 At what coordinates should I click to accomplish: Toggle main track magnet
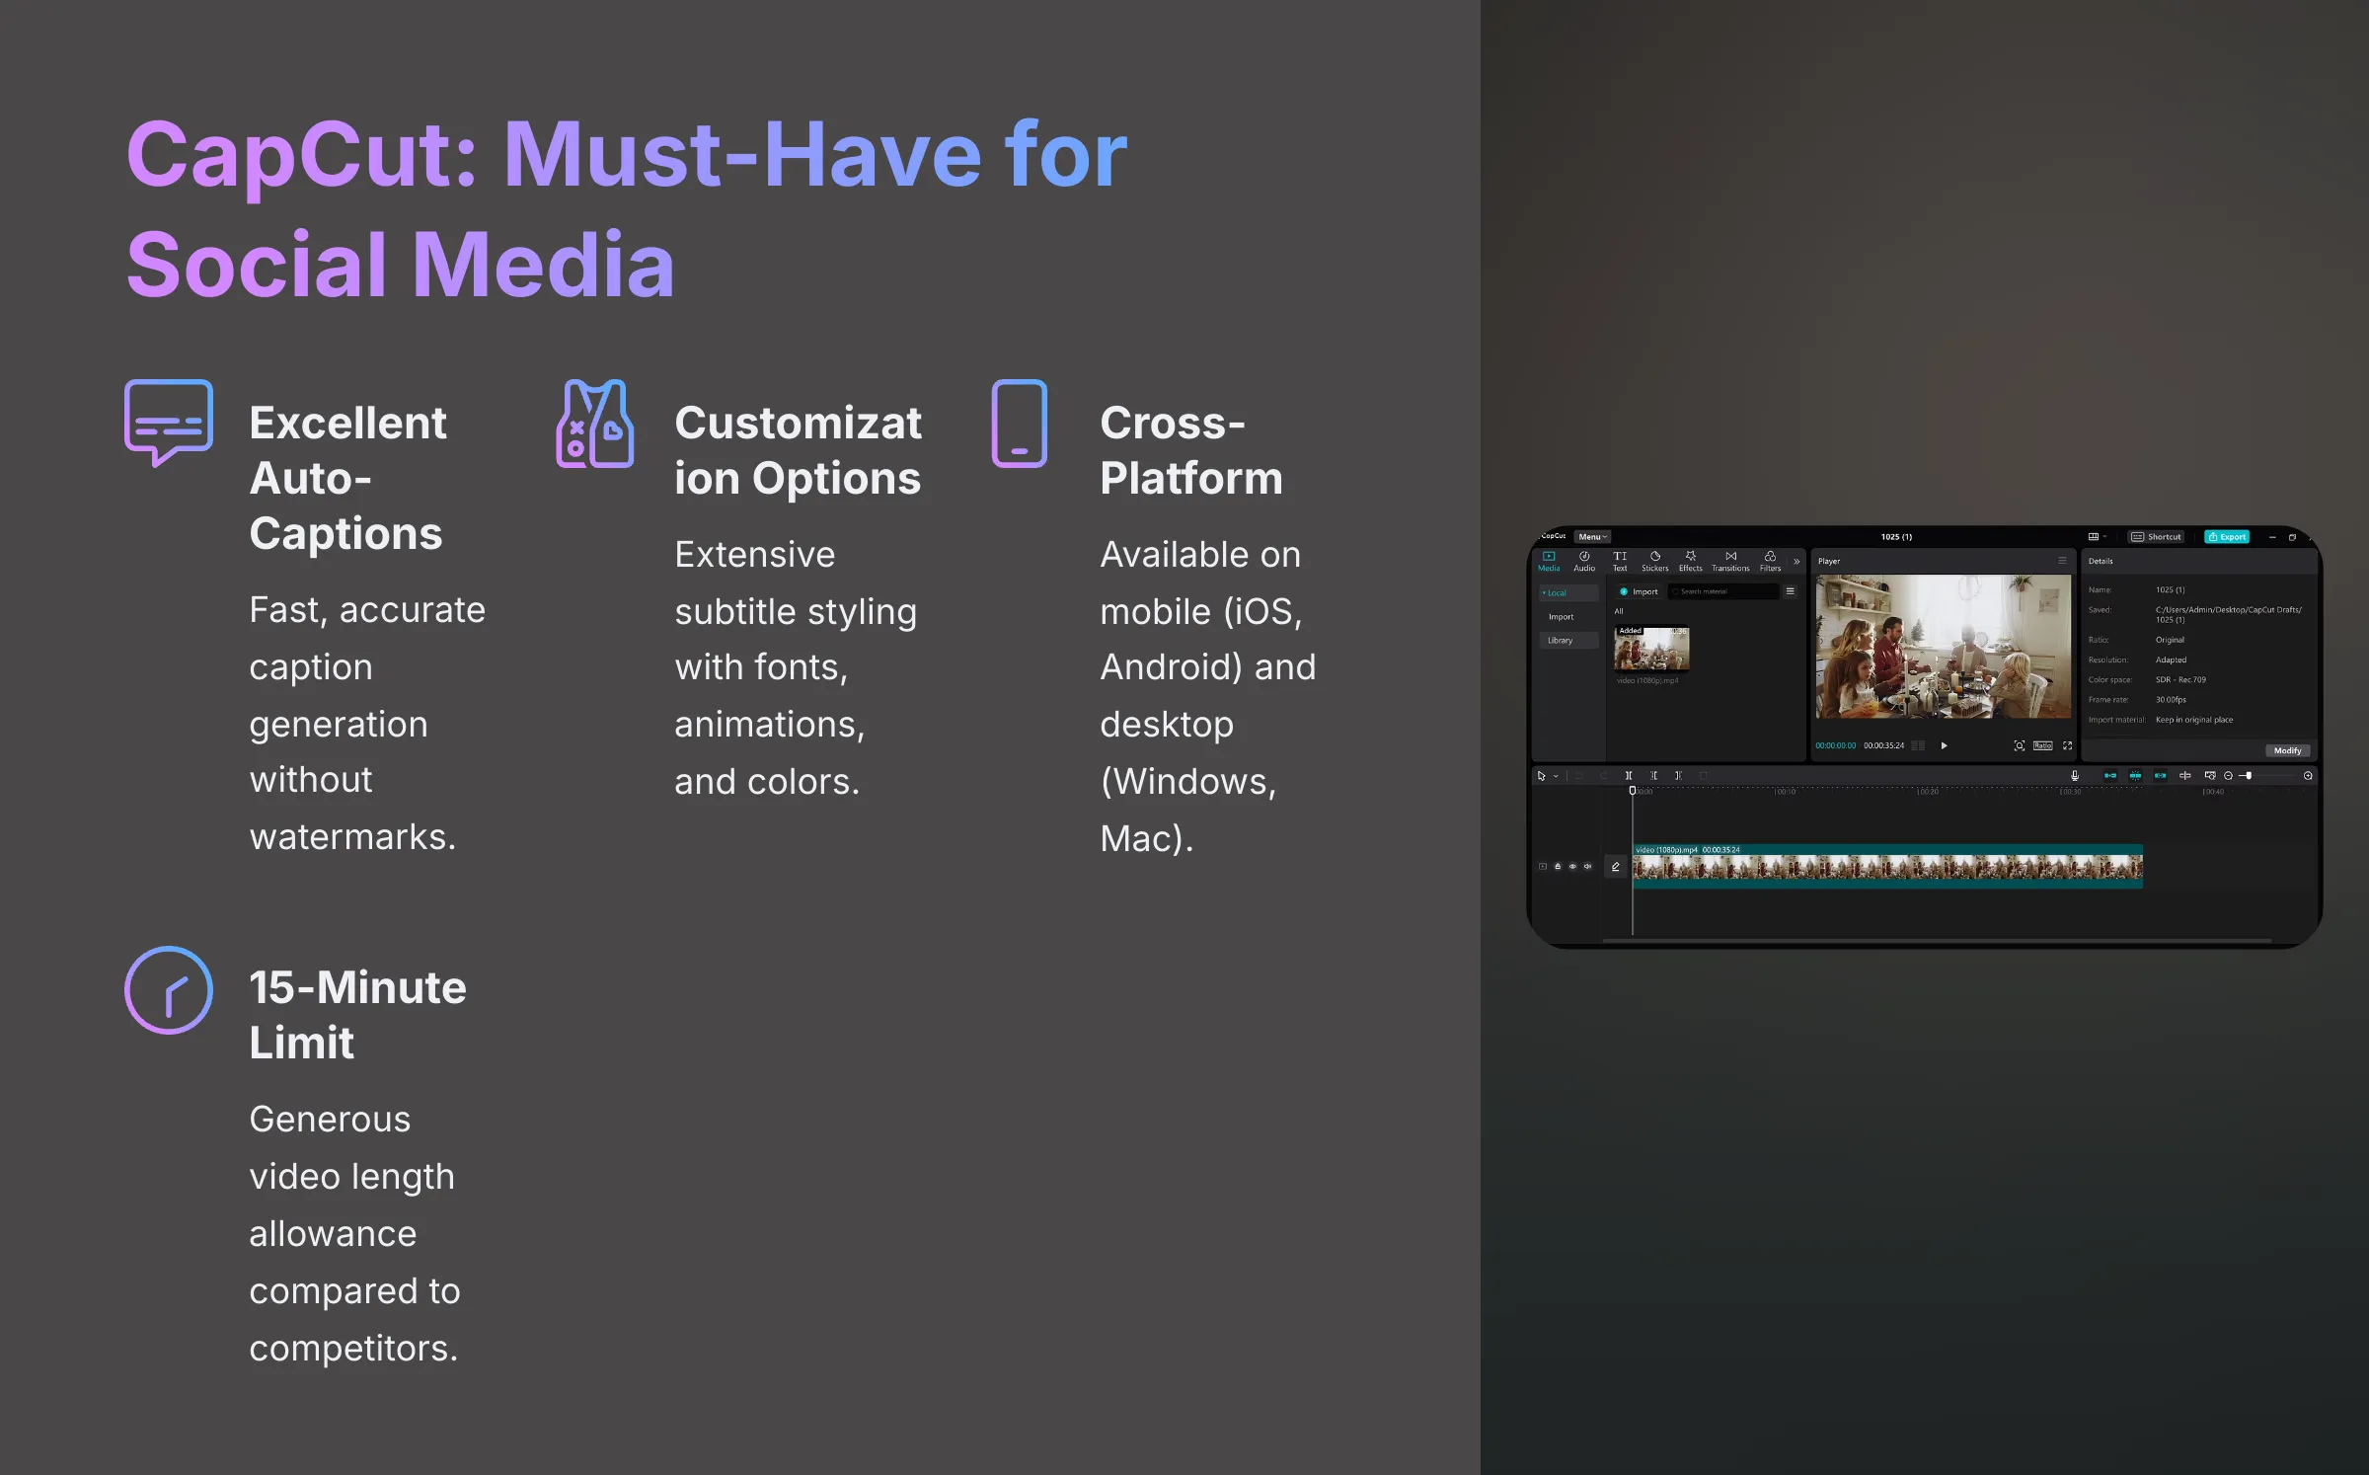pyautogui.click(x=2110, y=776)
